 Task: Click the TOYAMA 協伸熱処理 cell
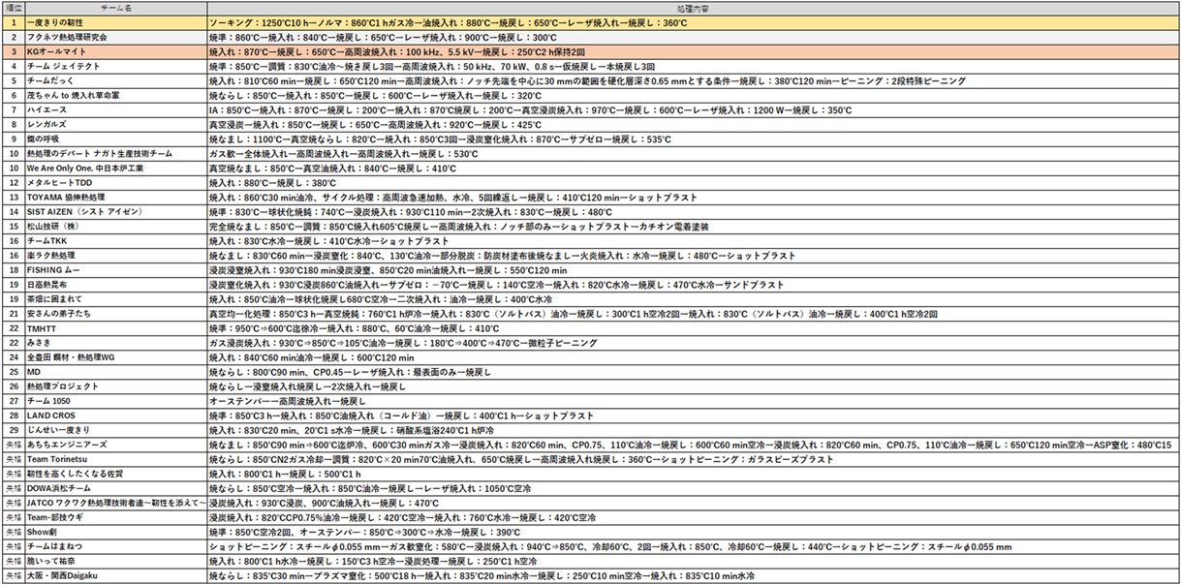point(115,198)
